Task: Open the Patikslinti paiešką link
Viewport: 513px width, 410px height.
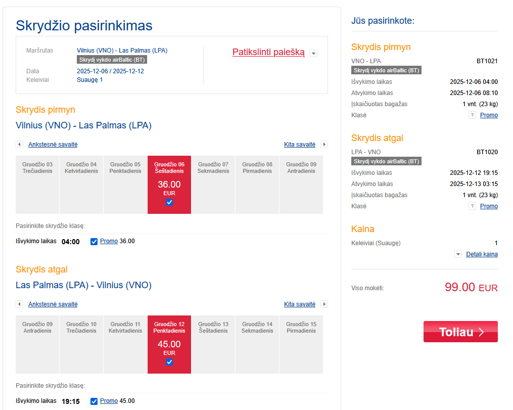Action: (x=268, y=52)
